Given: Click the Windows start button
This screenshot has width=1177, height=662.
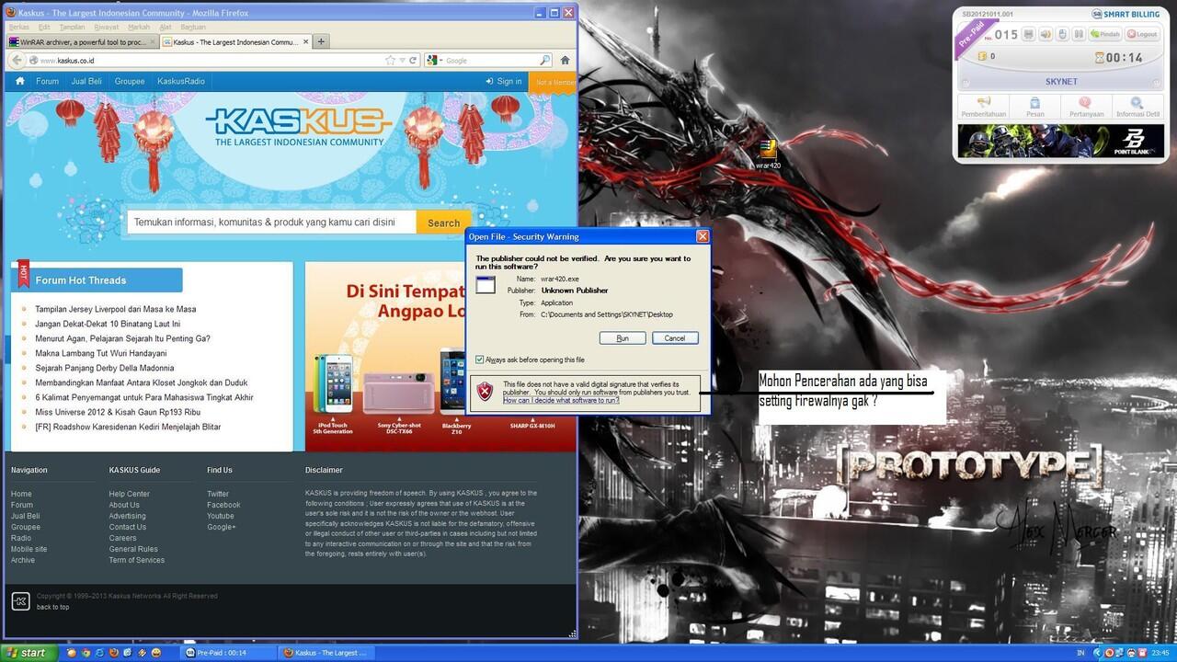Looking at the screenshot, I should 28,653.
